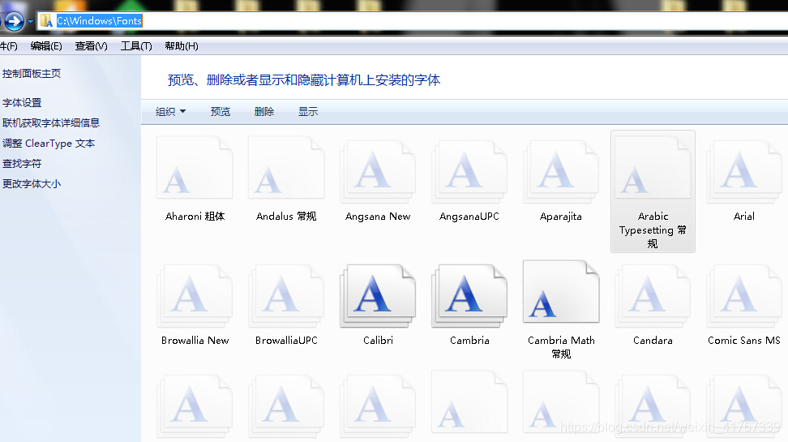Open 字体设置 in sidebar

click(22, 102)
